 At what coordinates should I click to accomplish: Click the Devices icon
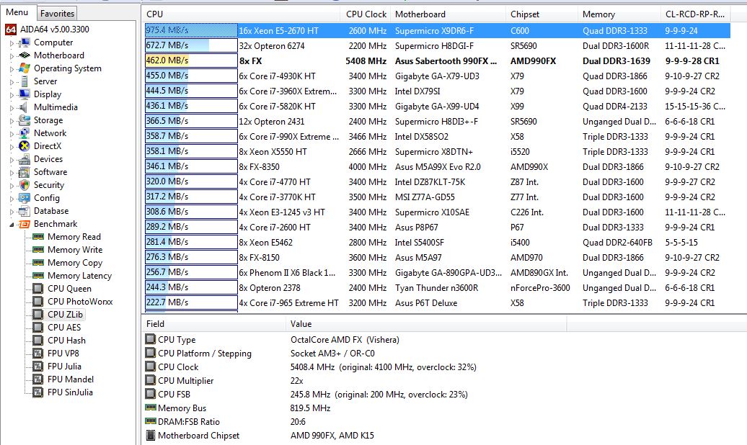coord(25,159)
